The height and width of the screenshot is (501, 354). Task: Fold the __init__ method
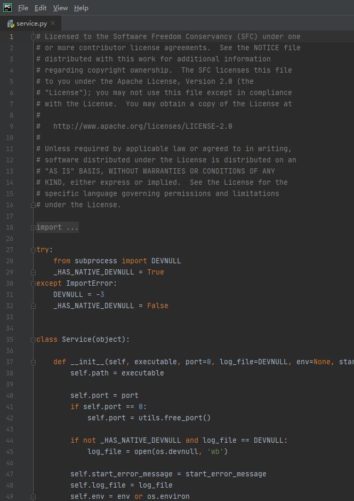point(33,362)
